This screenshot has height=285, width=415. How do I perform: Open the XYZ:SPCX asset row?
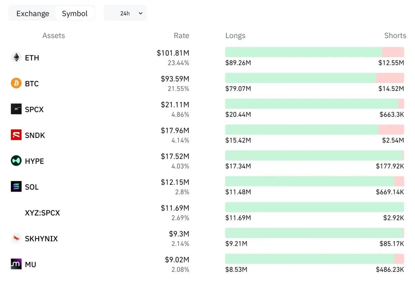pyautogui.click(x=207, y=213)
